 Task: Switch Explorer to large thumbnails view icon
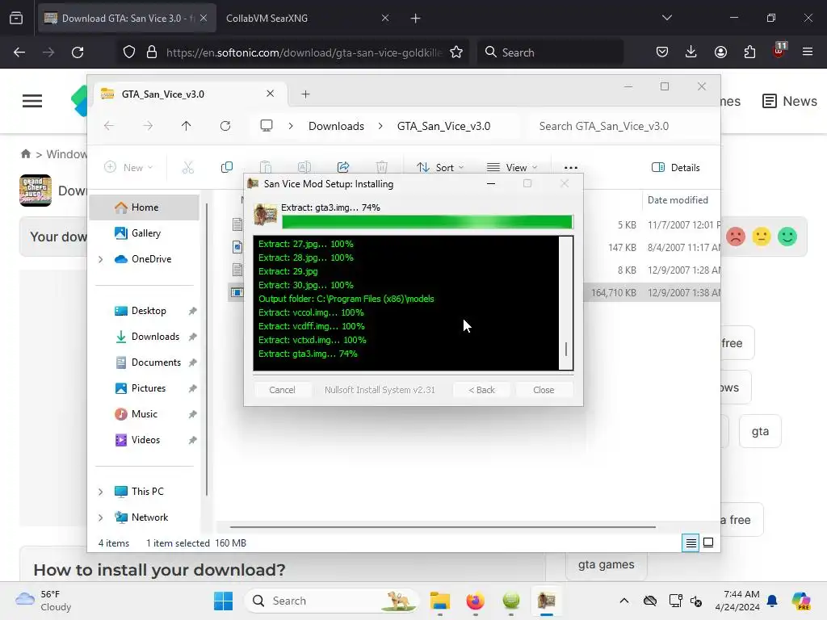point(708,542)
